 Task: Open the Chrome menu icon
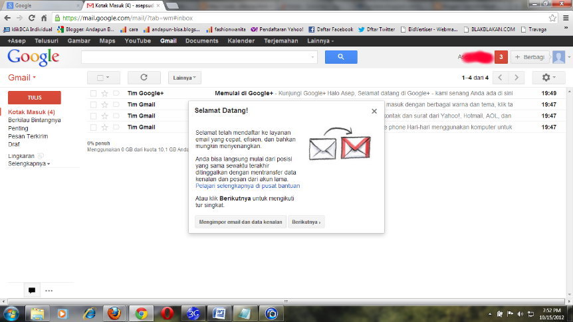tap(566, 18)
